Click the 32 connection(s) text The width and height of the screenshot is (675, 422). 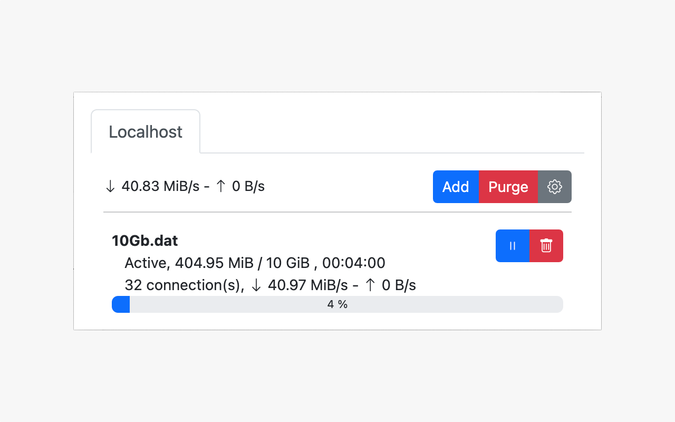tap(183, 285)
